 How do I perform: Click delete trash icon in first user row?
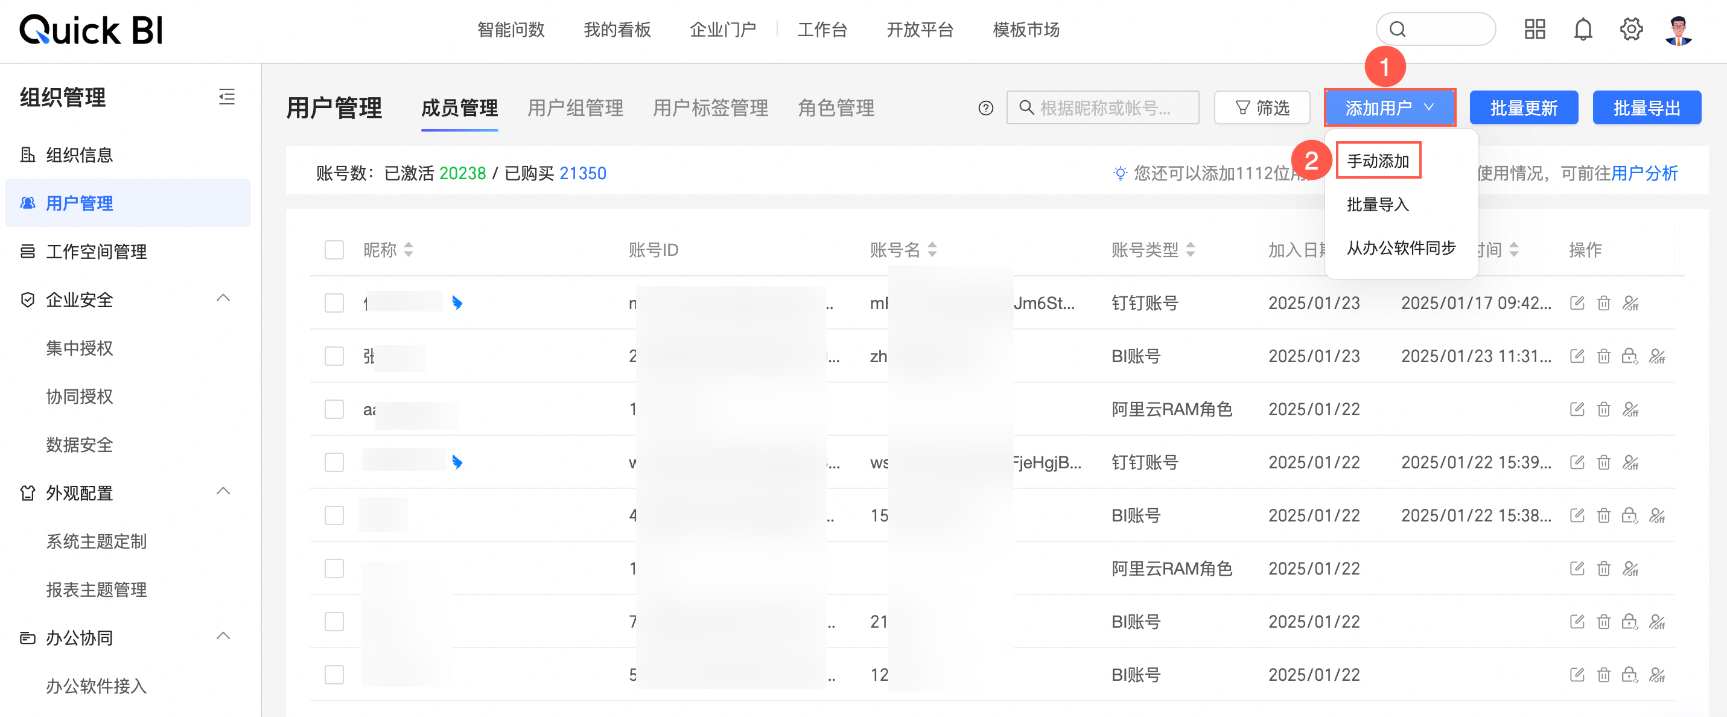pyautogui.click(x=1603, y=303)
